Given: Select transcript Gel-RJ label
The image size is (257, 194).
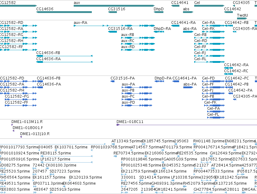Looking at the screenshot, I should coord(200,53).
